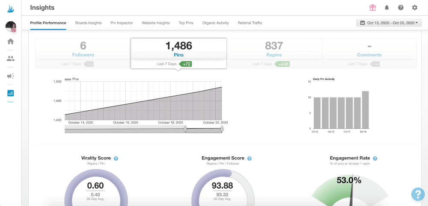Click the left handle of chart range slider

click(185, 129)
